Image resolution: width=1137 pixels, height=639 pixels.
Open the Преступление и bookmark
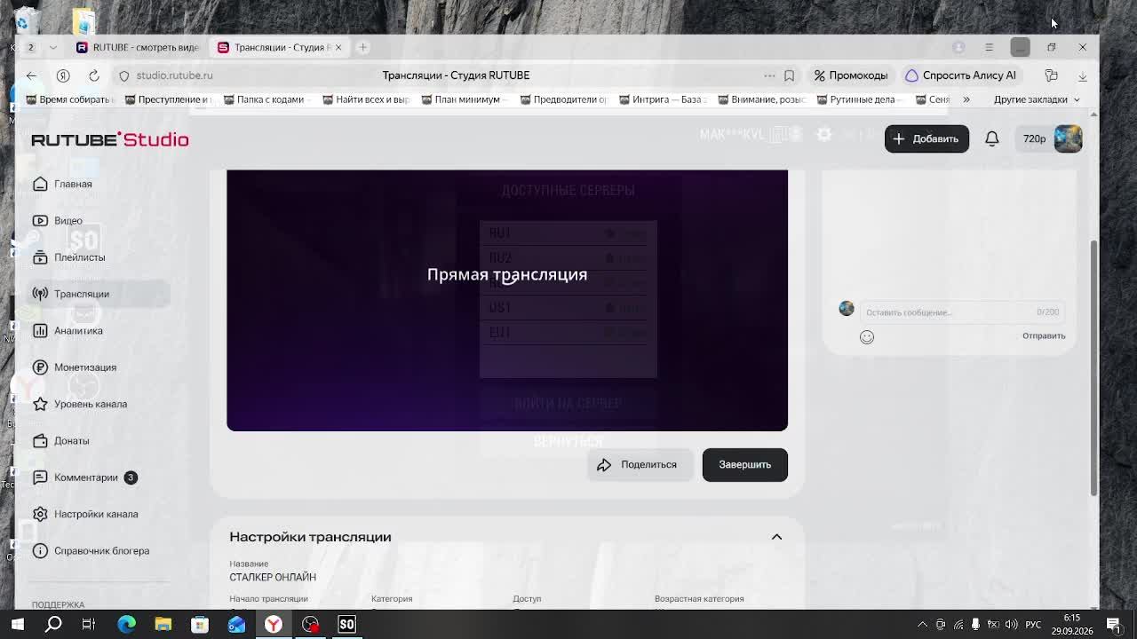167,99
